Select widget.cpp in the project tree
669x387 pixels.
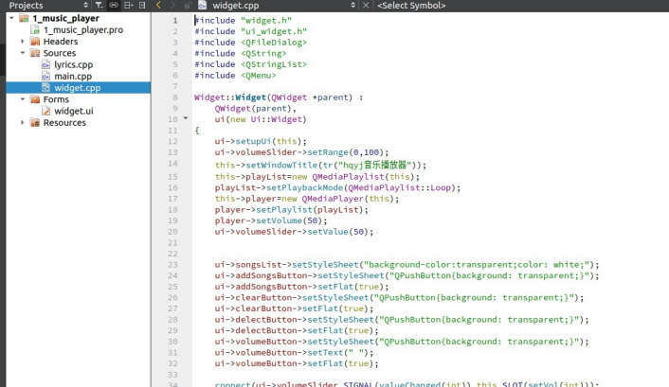click(77, 87)
